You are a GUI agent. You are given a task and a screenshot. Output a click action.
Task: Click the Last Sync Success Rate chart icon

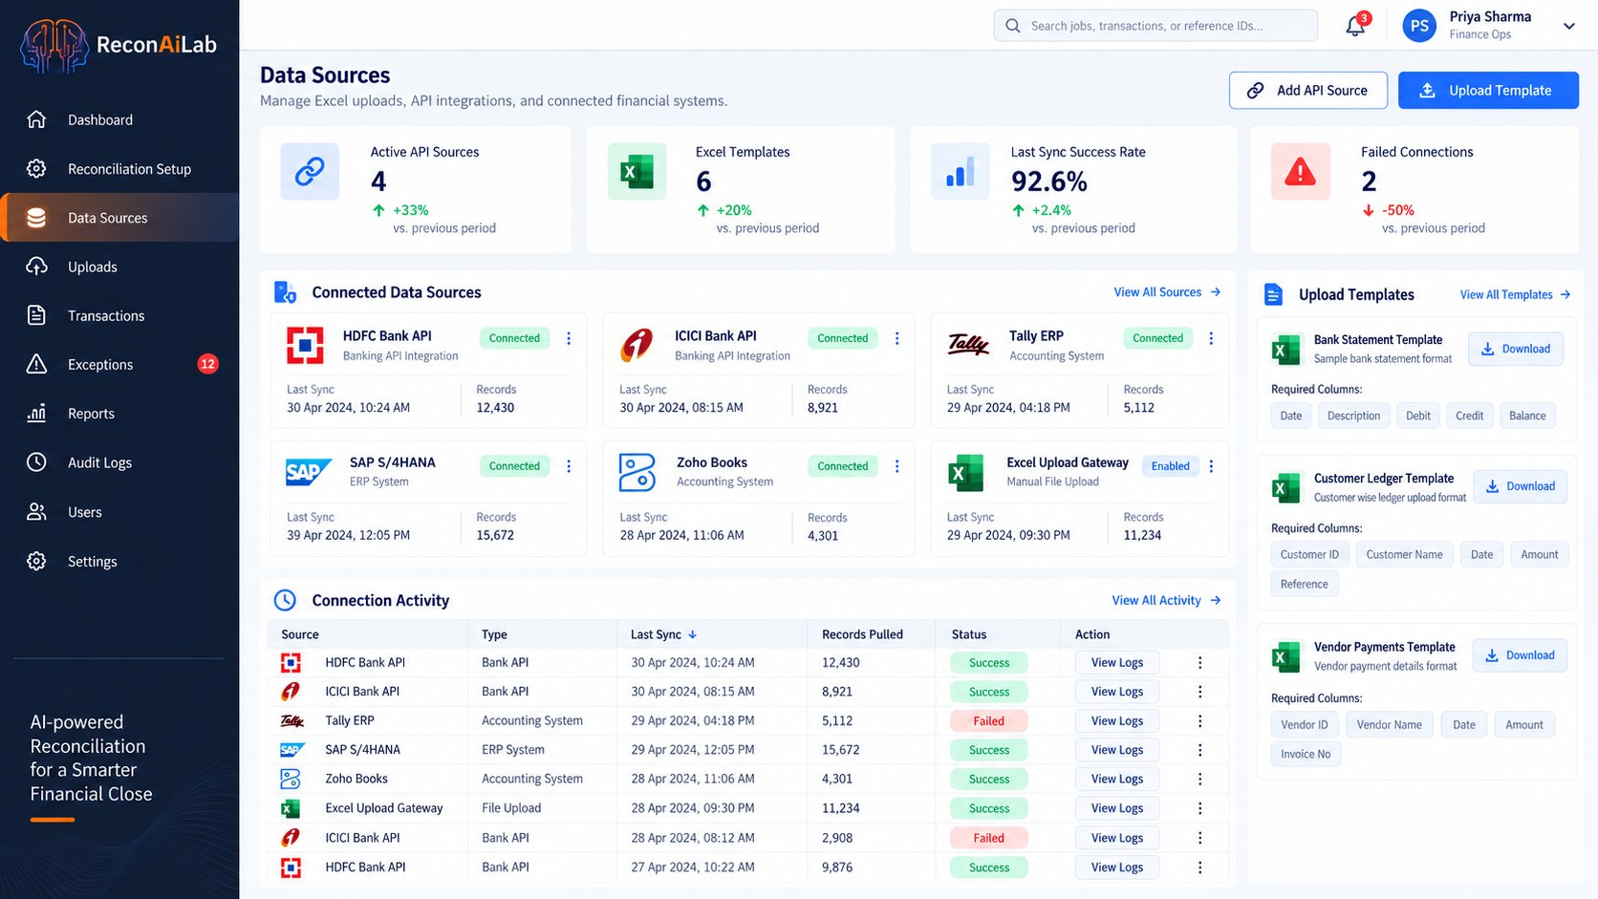tap(960, 172)
